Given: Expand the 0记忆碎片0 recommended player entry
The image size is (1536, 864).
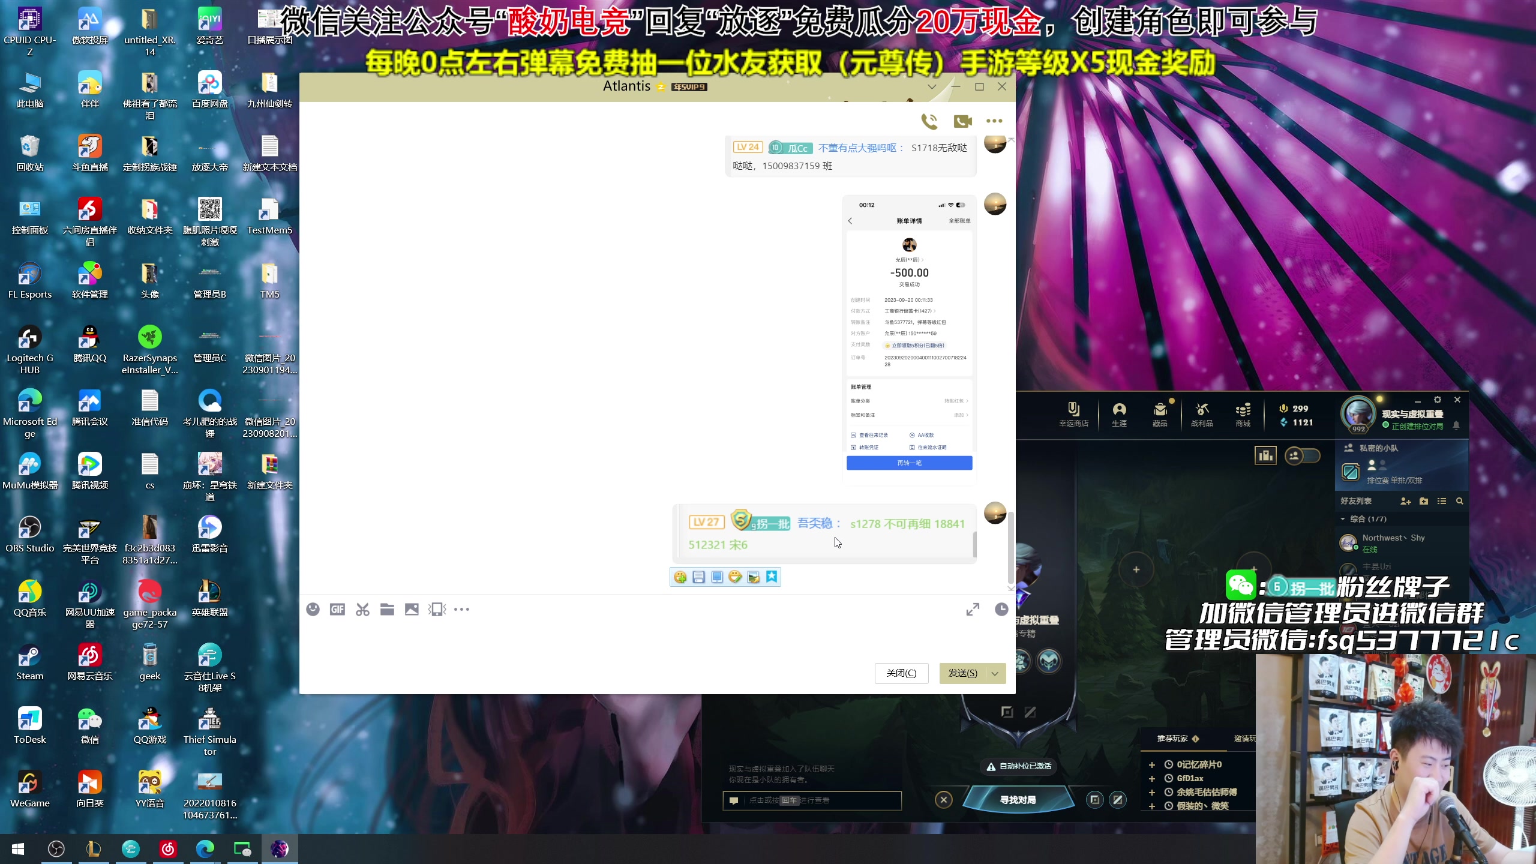Looking at the screenshot, I should tap(1152, 764).
